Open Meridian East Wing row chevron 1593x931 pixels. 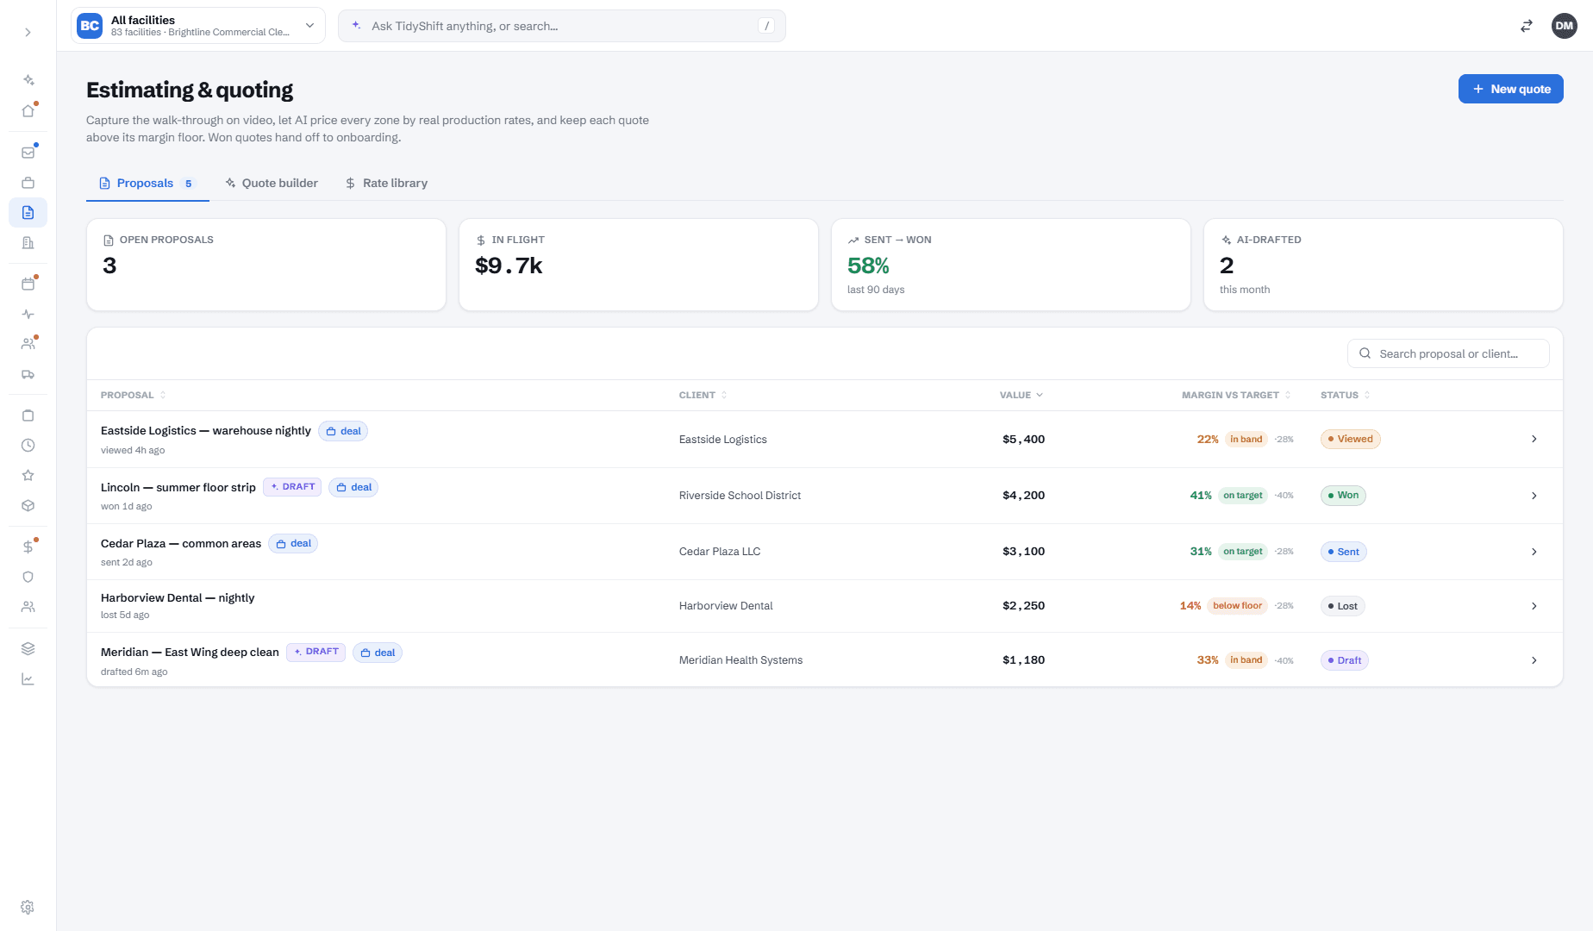pos(1534,660)
